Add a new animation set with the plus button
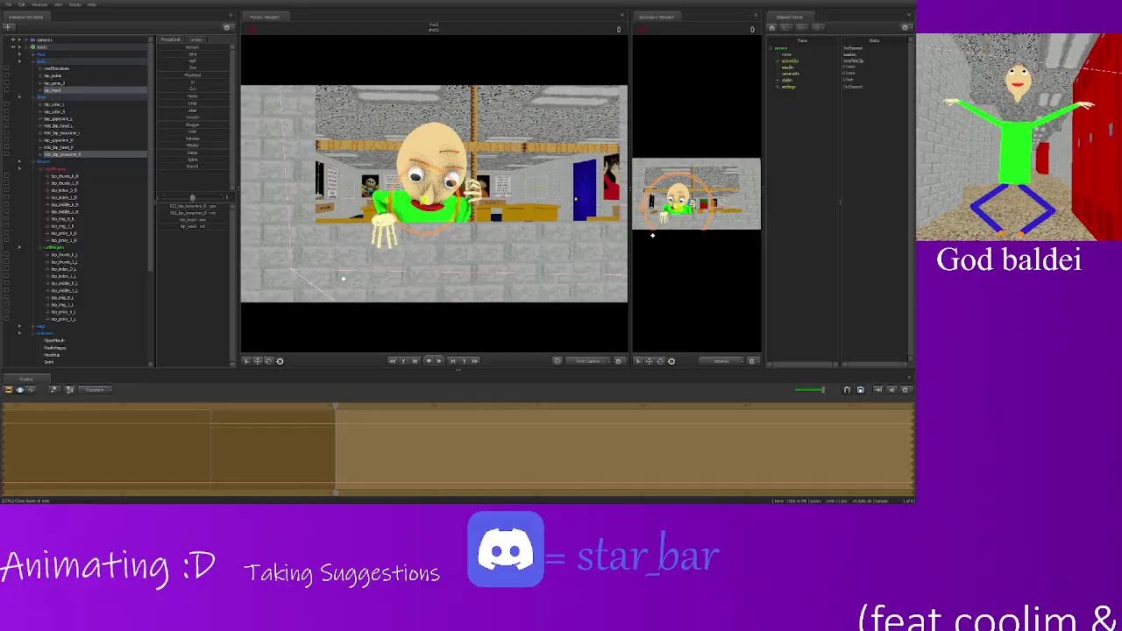Screen dimensions: 1122x631 (9, 27)
